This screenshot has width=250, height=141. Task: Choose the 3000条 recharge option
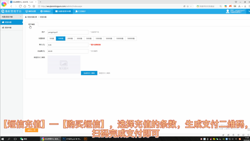(x=79, y=38)
